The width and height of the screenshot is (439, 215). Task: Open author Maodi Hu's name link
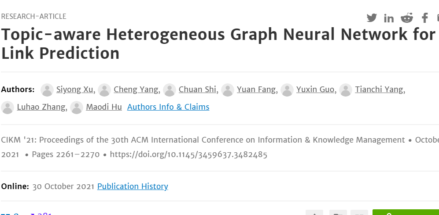(104, 107)
